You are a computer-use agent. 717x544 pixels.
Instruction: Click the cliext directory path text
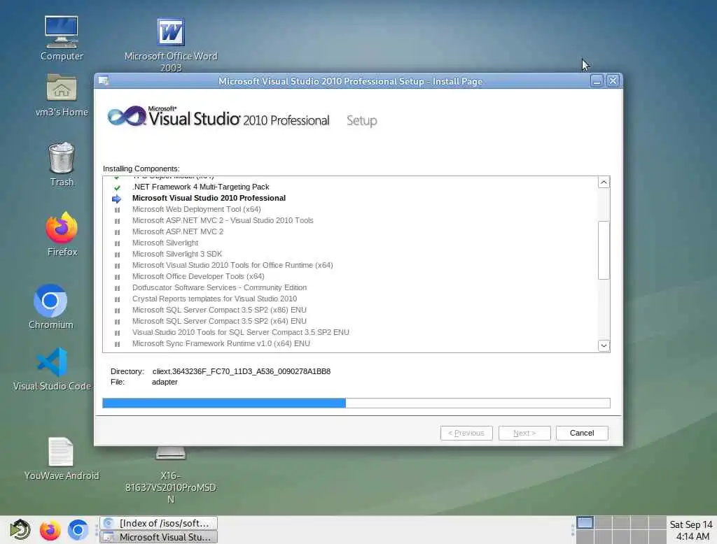tap(242, 371)
